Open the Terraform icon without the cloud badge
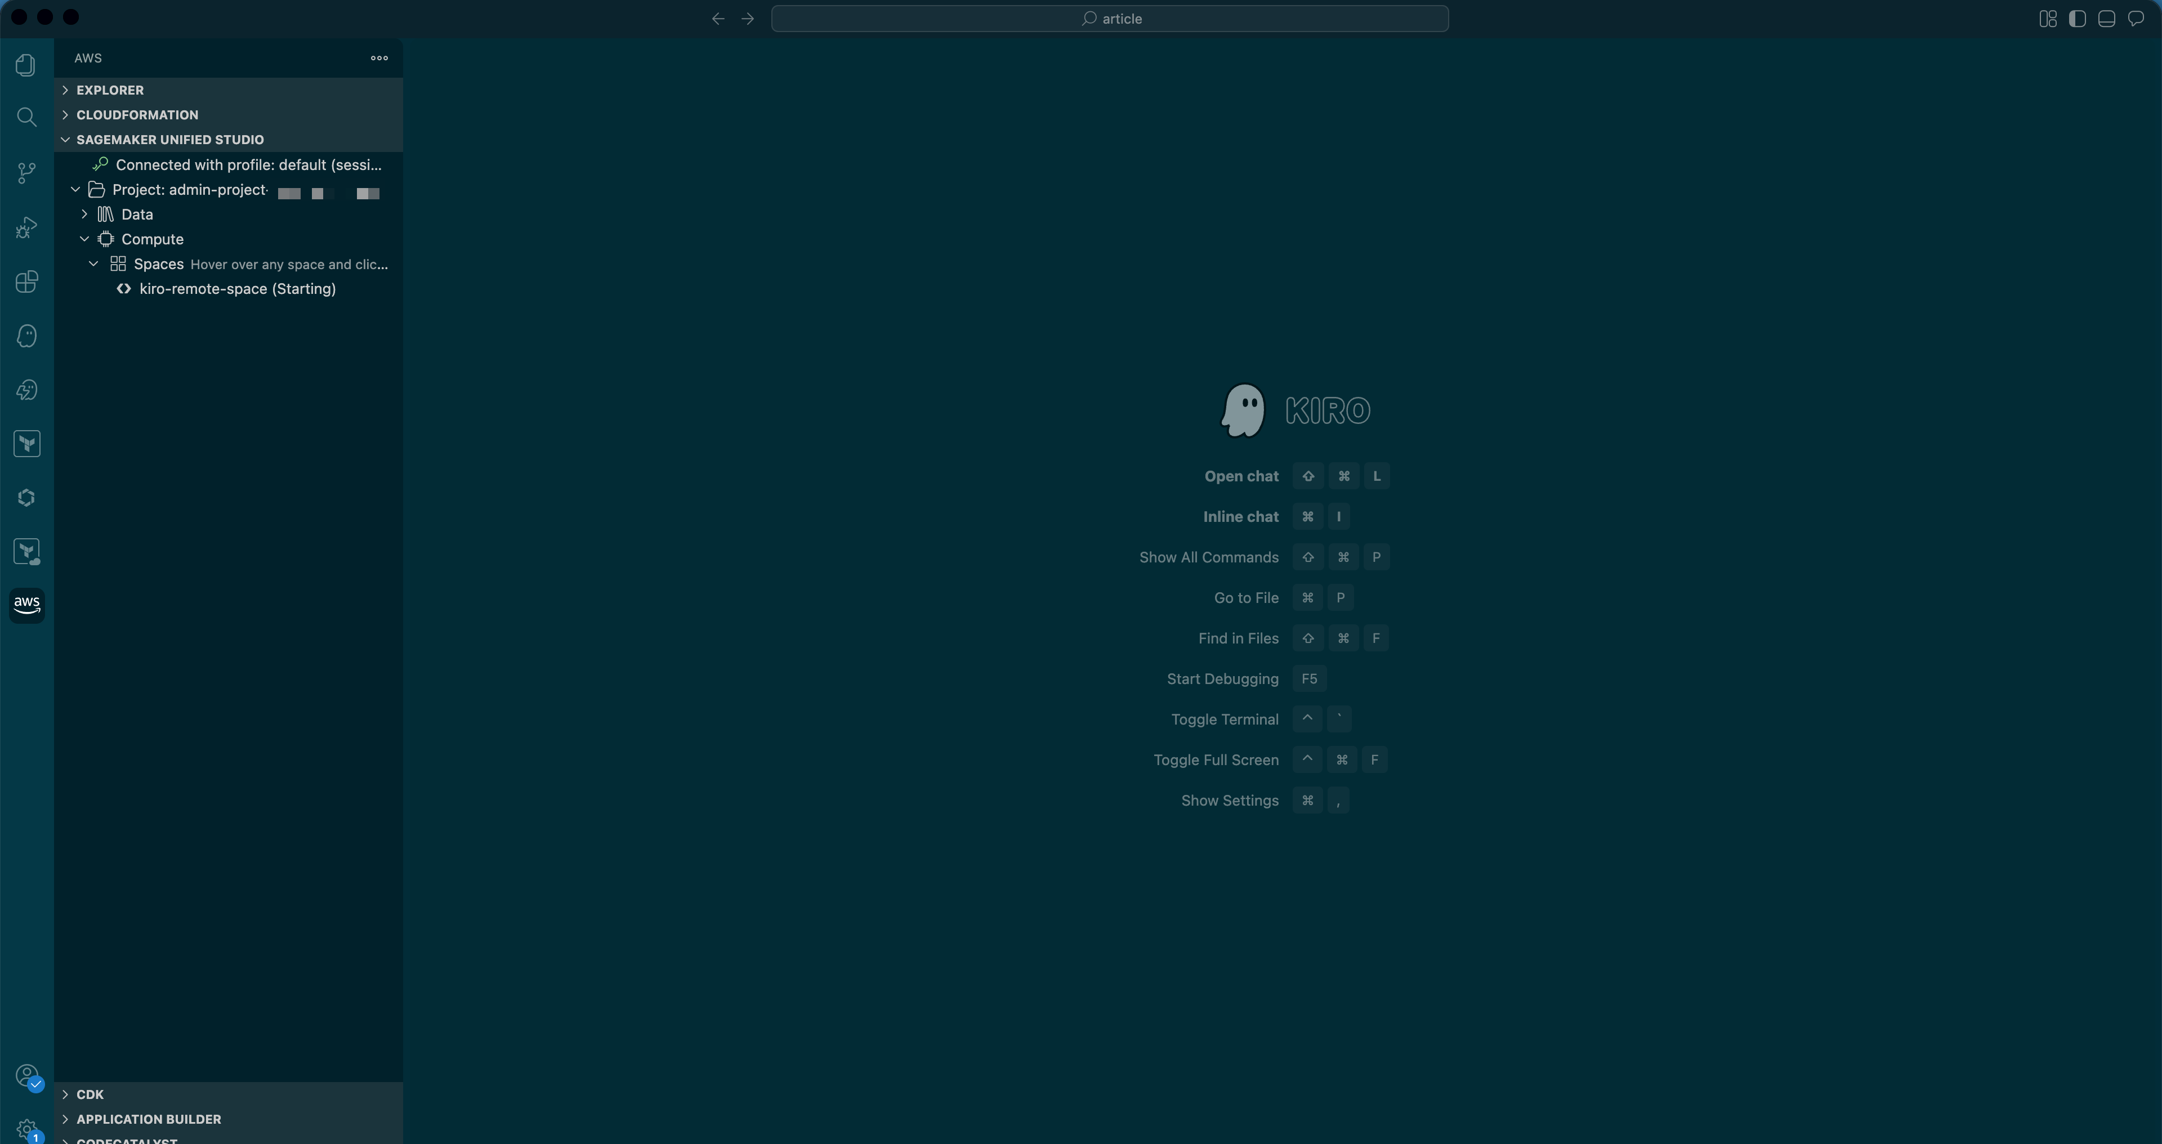This screenshot has width=2162, height=1144. tap(26, 444)
